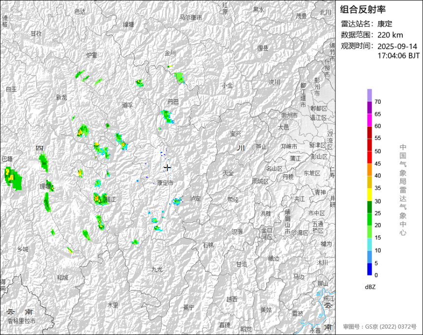Click the 组合反射率 title
This screenshot has width=423, height=335.
363,9
